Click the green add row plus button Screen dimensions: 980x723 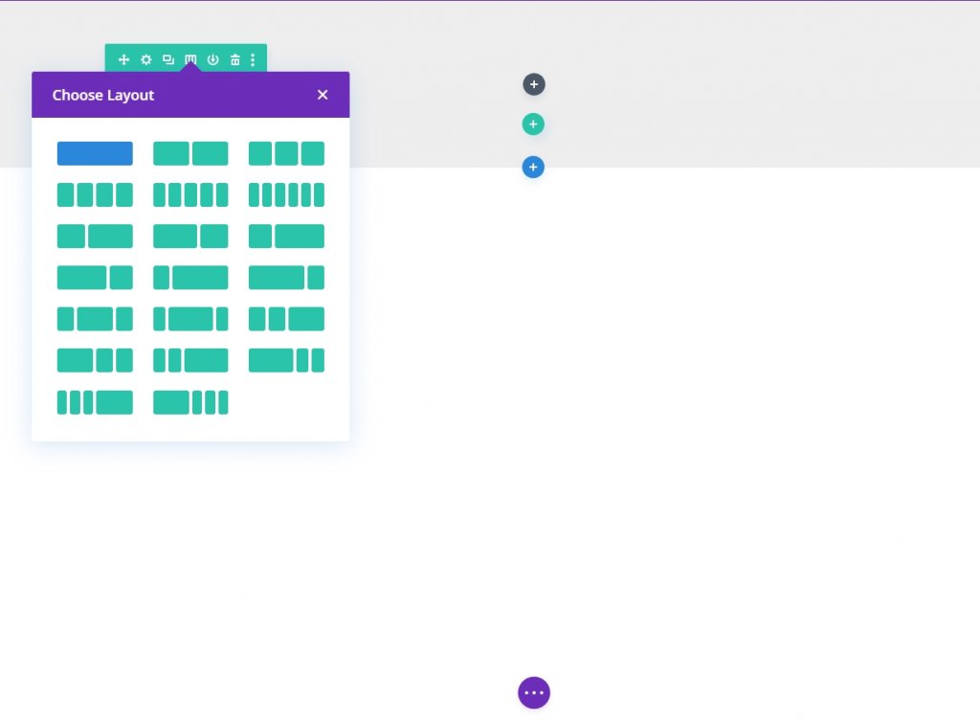533,124
